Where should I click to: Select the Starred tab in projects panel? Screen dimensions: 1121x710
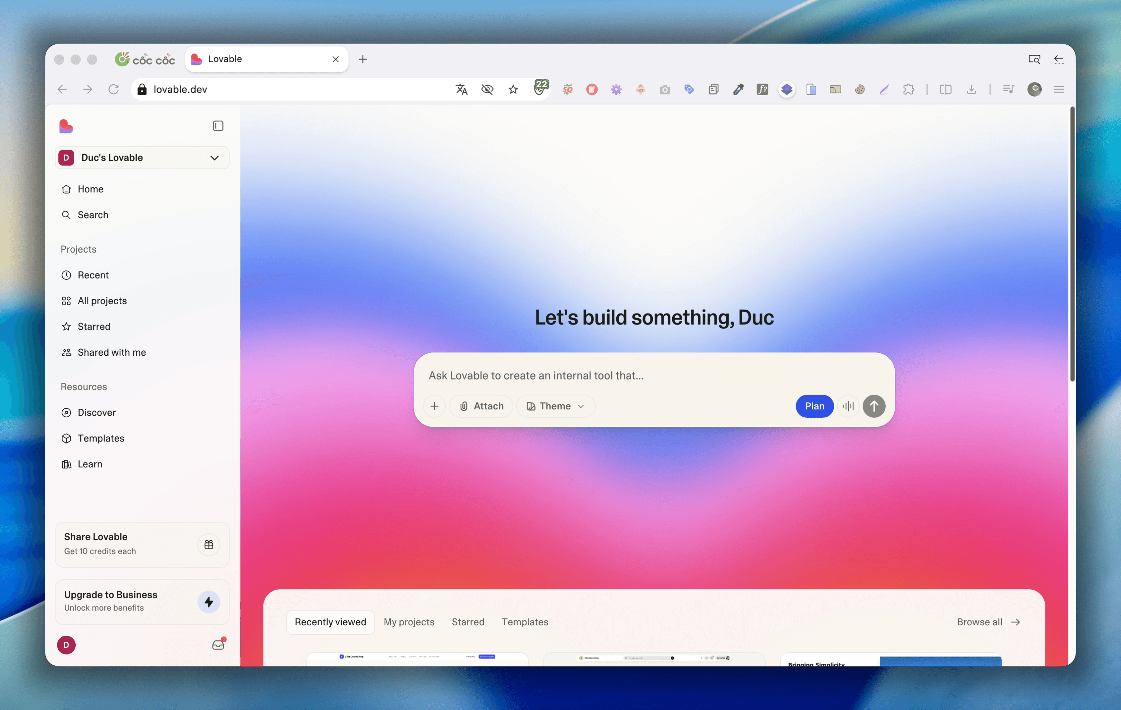[468, 622]
